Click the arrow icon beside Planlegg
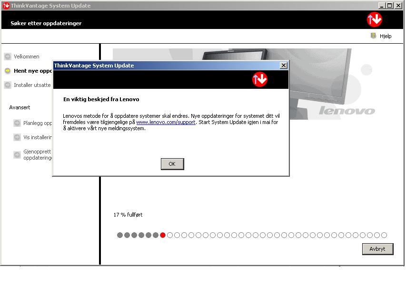The height and width of the screenshot is (285, 406). coord(17,123)
